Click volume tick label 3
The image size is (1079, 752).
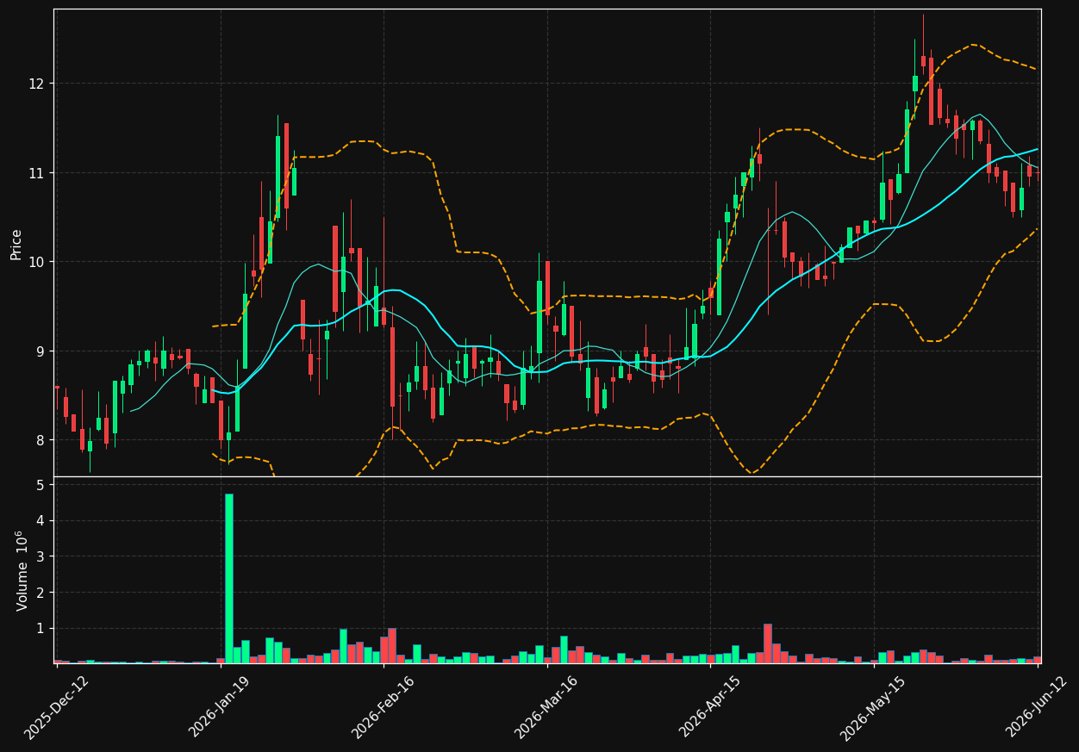pos(41,556)
